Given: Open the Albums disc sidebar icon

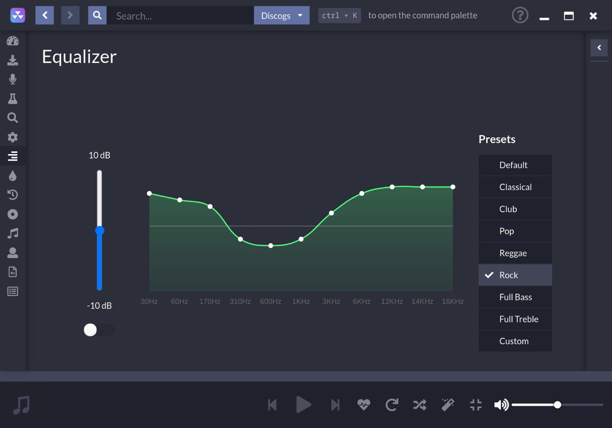Looking at the screenshot, I should pyautogui.click(x=12, y=214).
